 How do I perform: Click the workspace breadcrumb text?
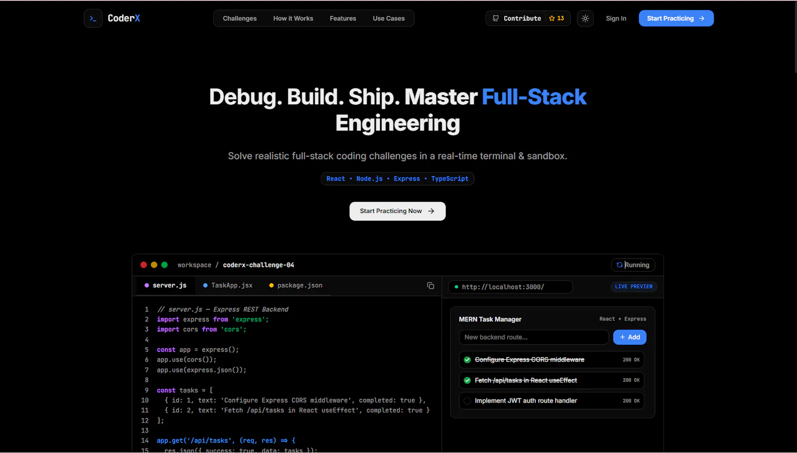point(194,265)
